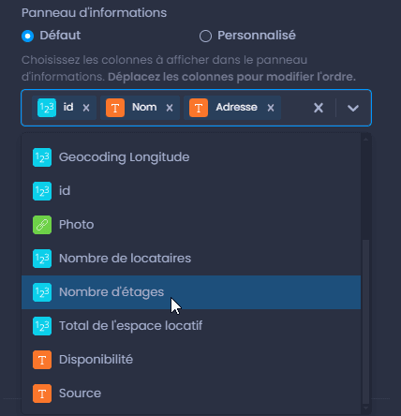
Task: Select the Défaut radio button
Action: coord(27,37)
